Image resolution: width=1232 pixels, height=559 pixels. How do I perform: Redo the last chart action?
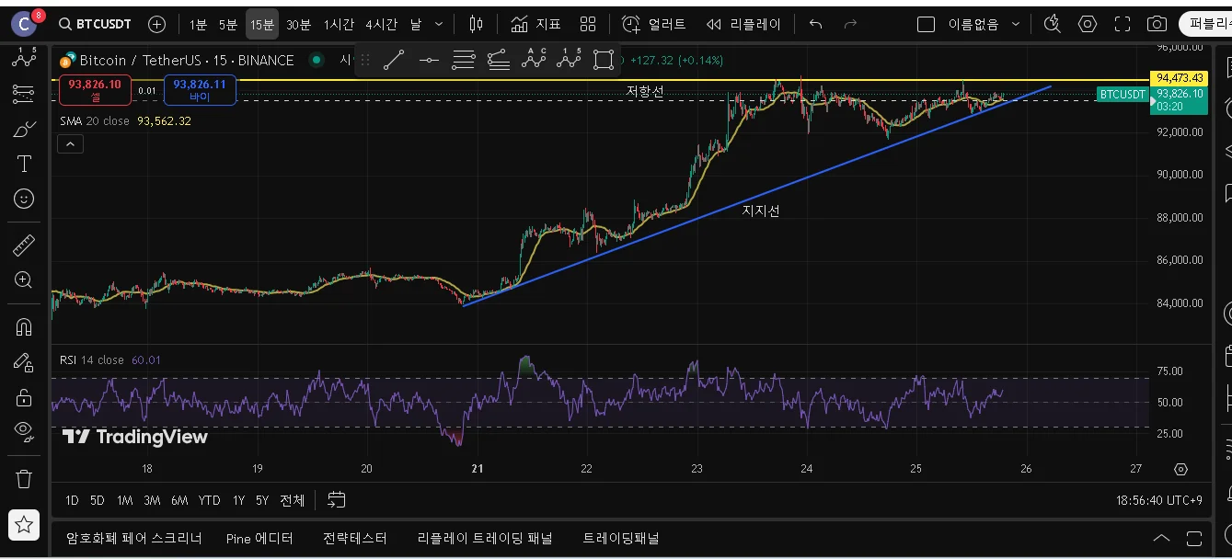(851, 24)
